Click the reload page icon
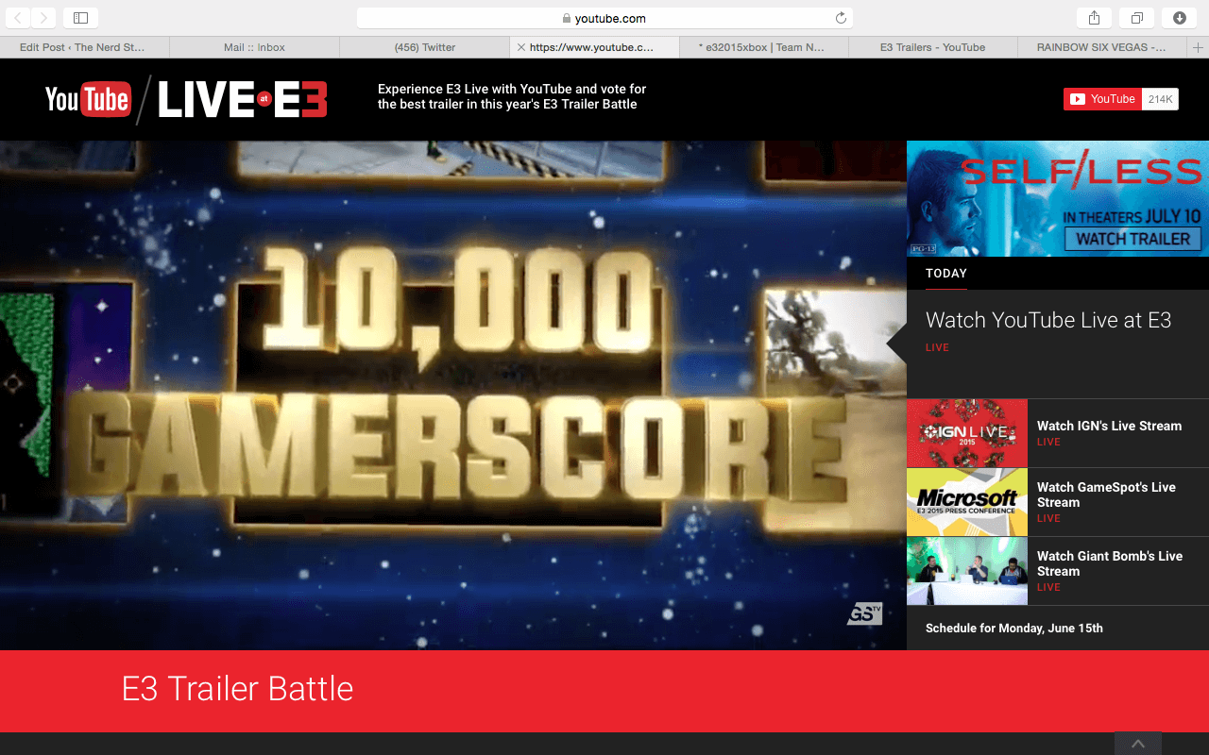Screen dimensions: 1209x755 coord(841,18)
